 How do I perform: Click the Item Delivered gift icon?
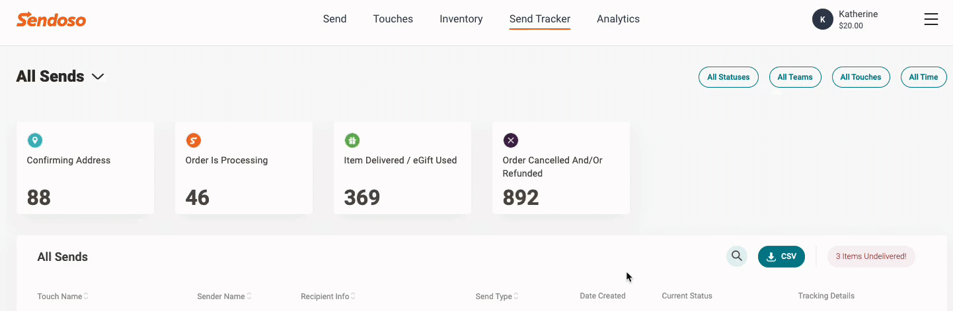352,140
